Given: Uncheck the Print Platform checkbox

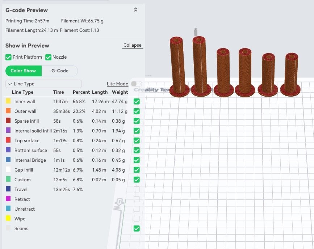Looking at the screenshot, I should coord(8,57).
